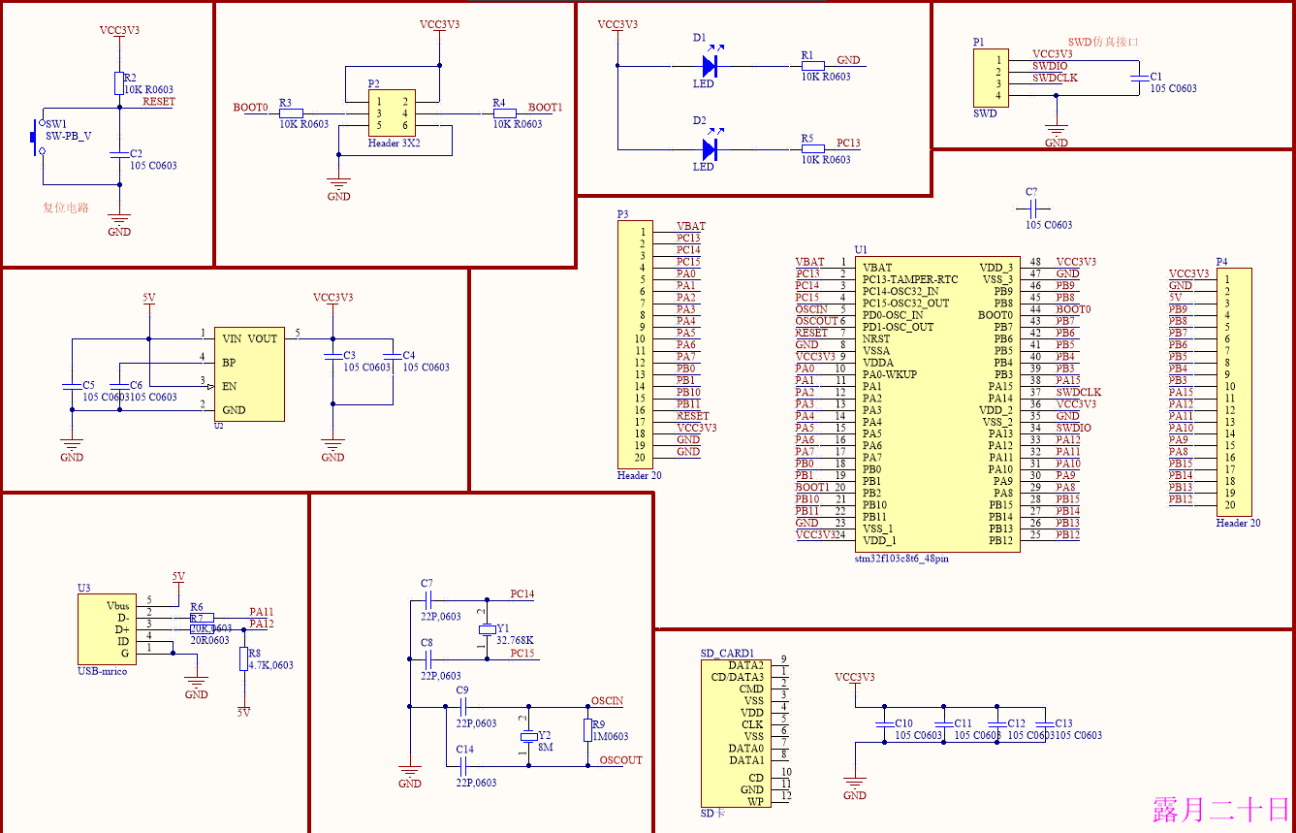The height and width of the screenshot is (833, 1296).
Task: Click the stm32f103c8t6_48pin chip label
Action: point(901,559)
